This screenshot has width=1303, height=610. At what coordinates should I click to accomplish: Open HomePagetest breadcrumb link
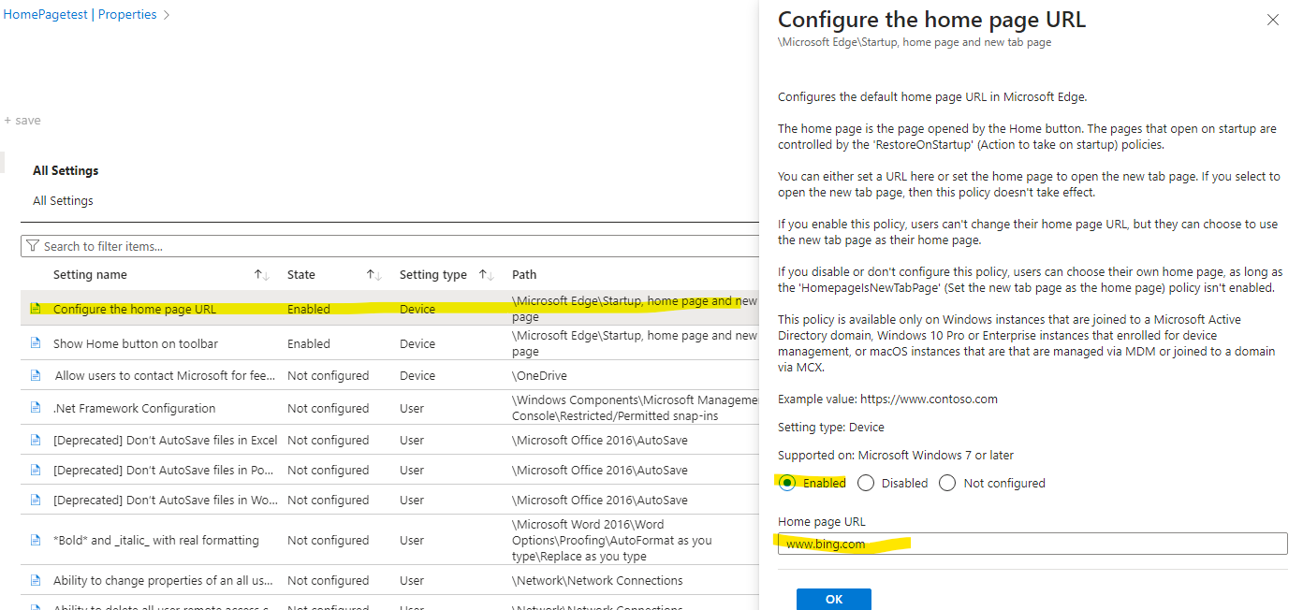46,15
